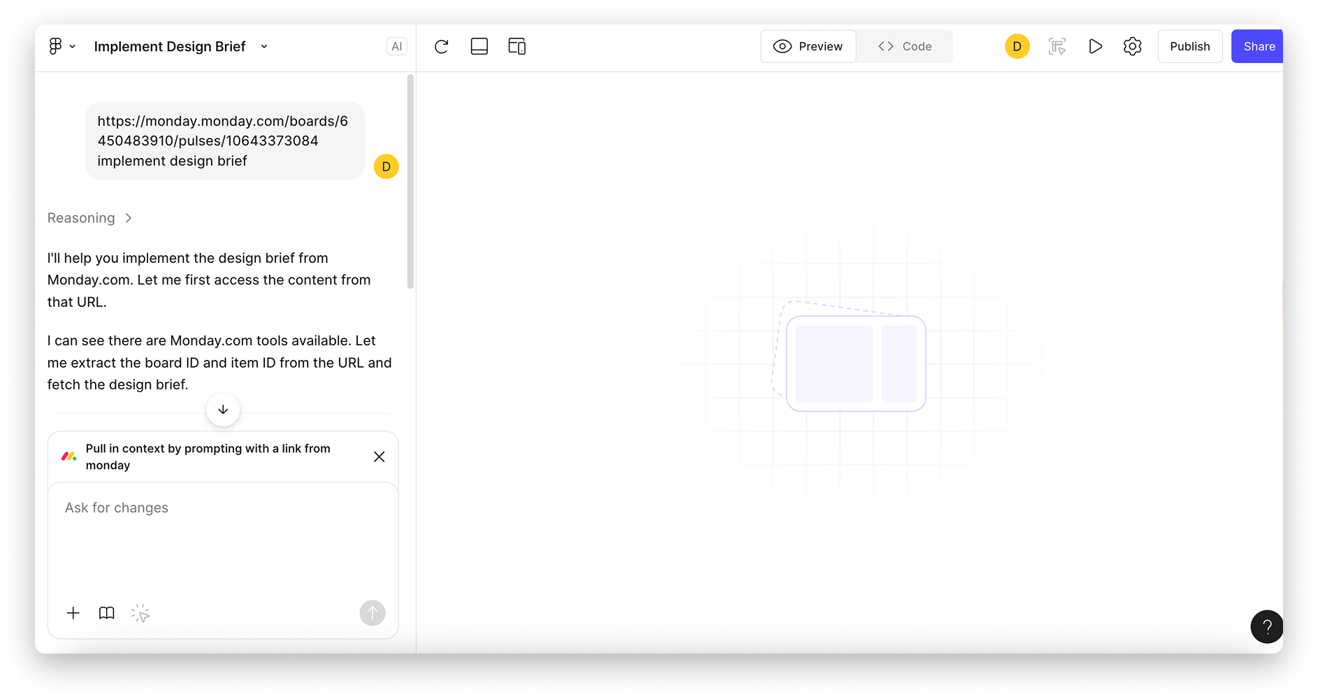Click the monday logo in the hint banner
Image resolution: width=1318 pixels, height=699 pixels.
68,456
